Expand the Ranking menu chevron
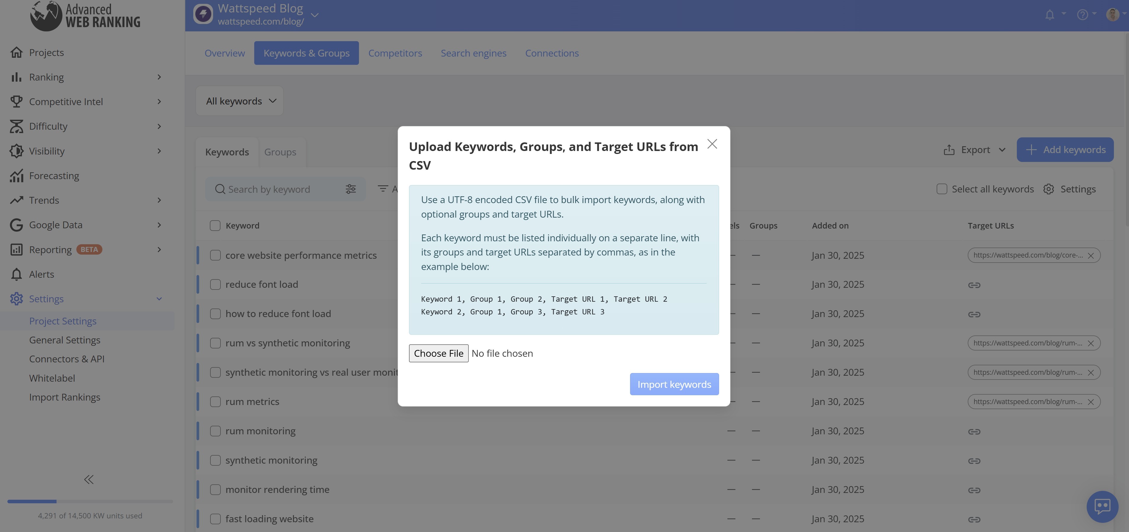1129x532 pixels. pyautogui.click(x=159, y=77)
